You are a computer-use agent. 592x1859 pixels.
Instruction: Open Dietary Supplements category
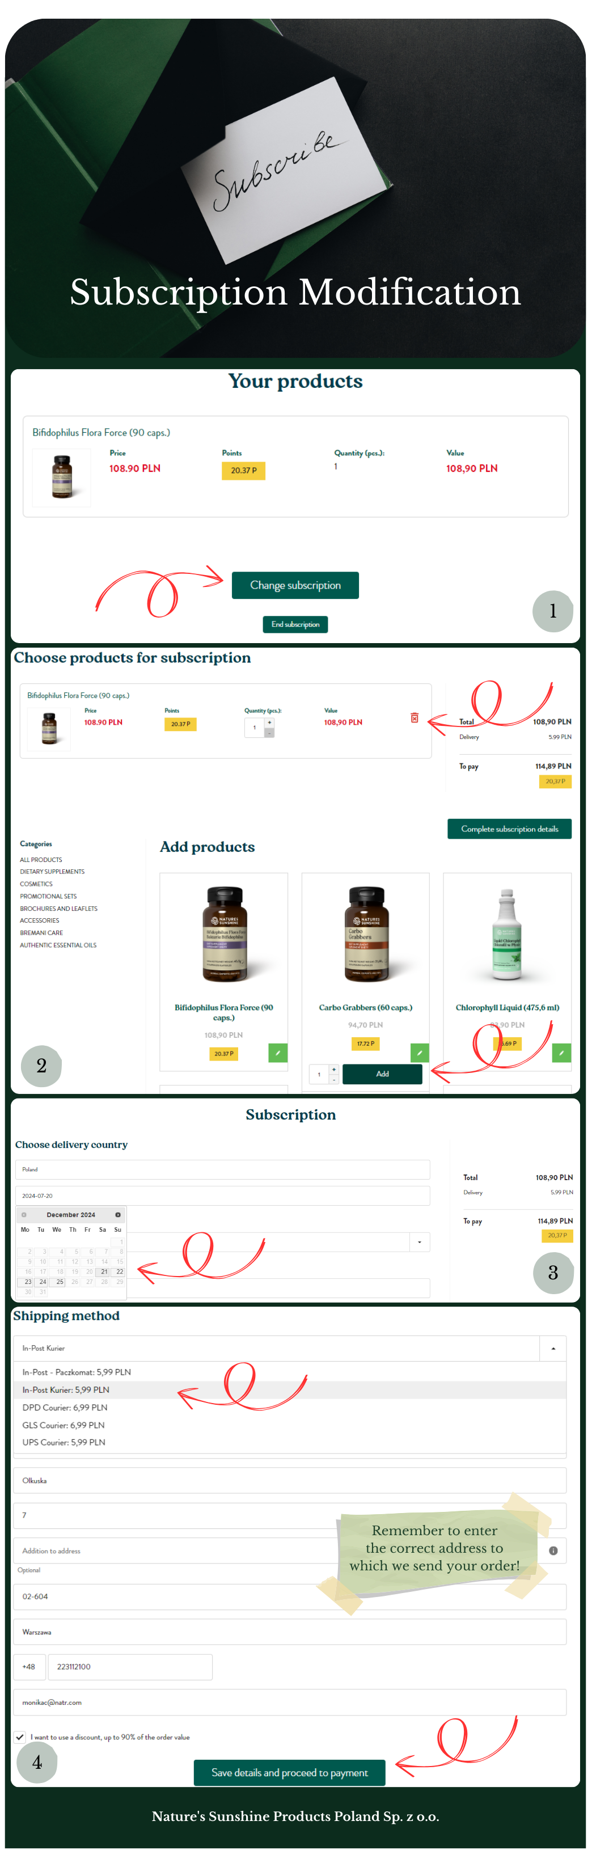pos(52,871)
